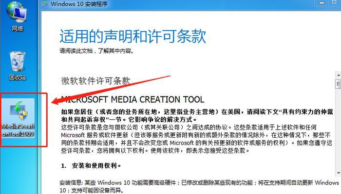The height and width of the screenshot is (194, 341).
Task: Click the bold paragraph beginning 如果您居住
Action: [197, 115]
